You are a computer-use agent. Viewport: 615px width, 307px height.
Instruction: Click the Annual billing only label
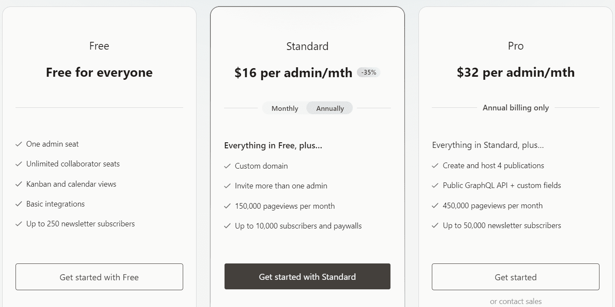[x=515, y=107]
